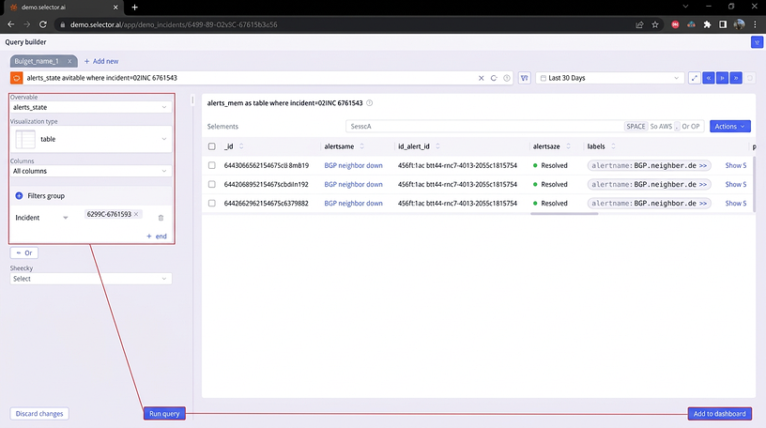Click the browser share icon in address bar

[x=639, y=24]
